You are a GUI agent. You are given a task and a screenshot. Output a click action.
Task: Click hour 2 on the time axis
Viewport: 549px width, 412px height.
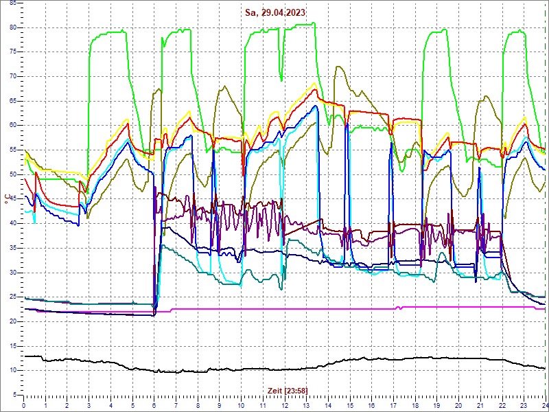pos(67,405)
